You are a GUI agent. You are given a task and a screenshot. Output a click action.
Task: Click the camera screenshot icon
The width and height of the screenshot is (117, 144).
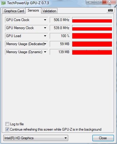tap(110, 10)
